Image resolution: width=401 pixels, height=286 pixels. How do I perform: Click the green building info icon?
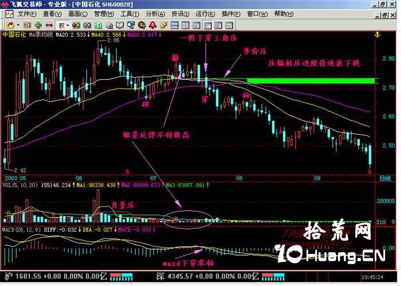[x=98, y=25]
